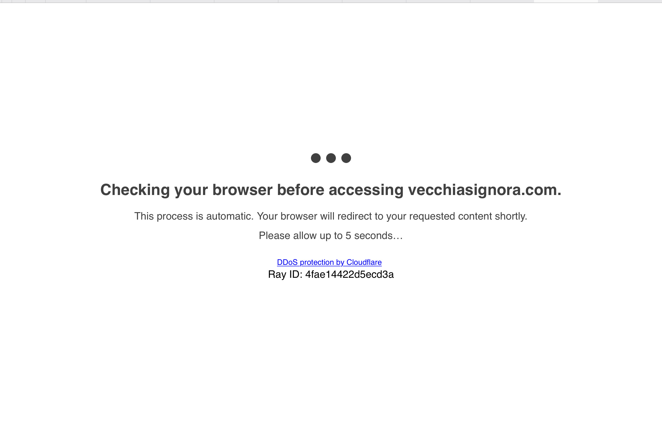Screen dimensions: 662x433
Task: Select the active white tab in tab strip
Action: click(x=566, y=1)
